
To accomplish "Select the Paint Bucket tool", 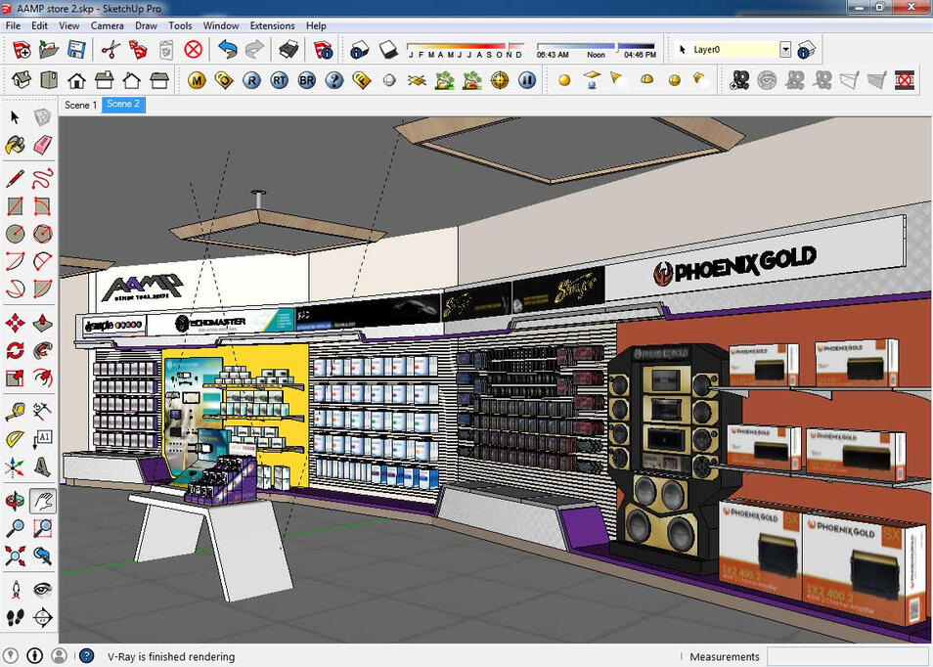I will (x=16, y=146).
